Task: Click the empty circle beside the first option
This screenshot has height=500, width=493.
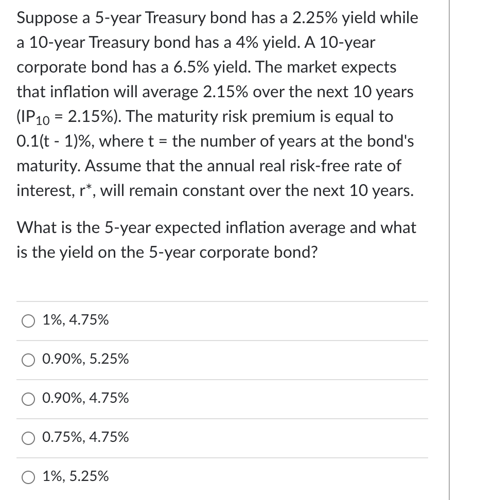Action: tap(28, 320)
